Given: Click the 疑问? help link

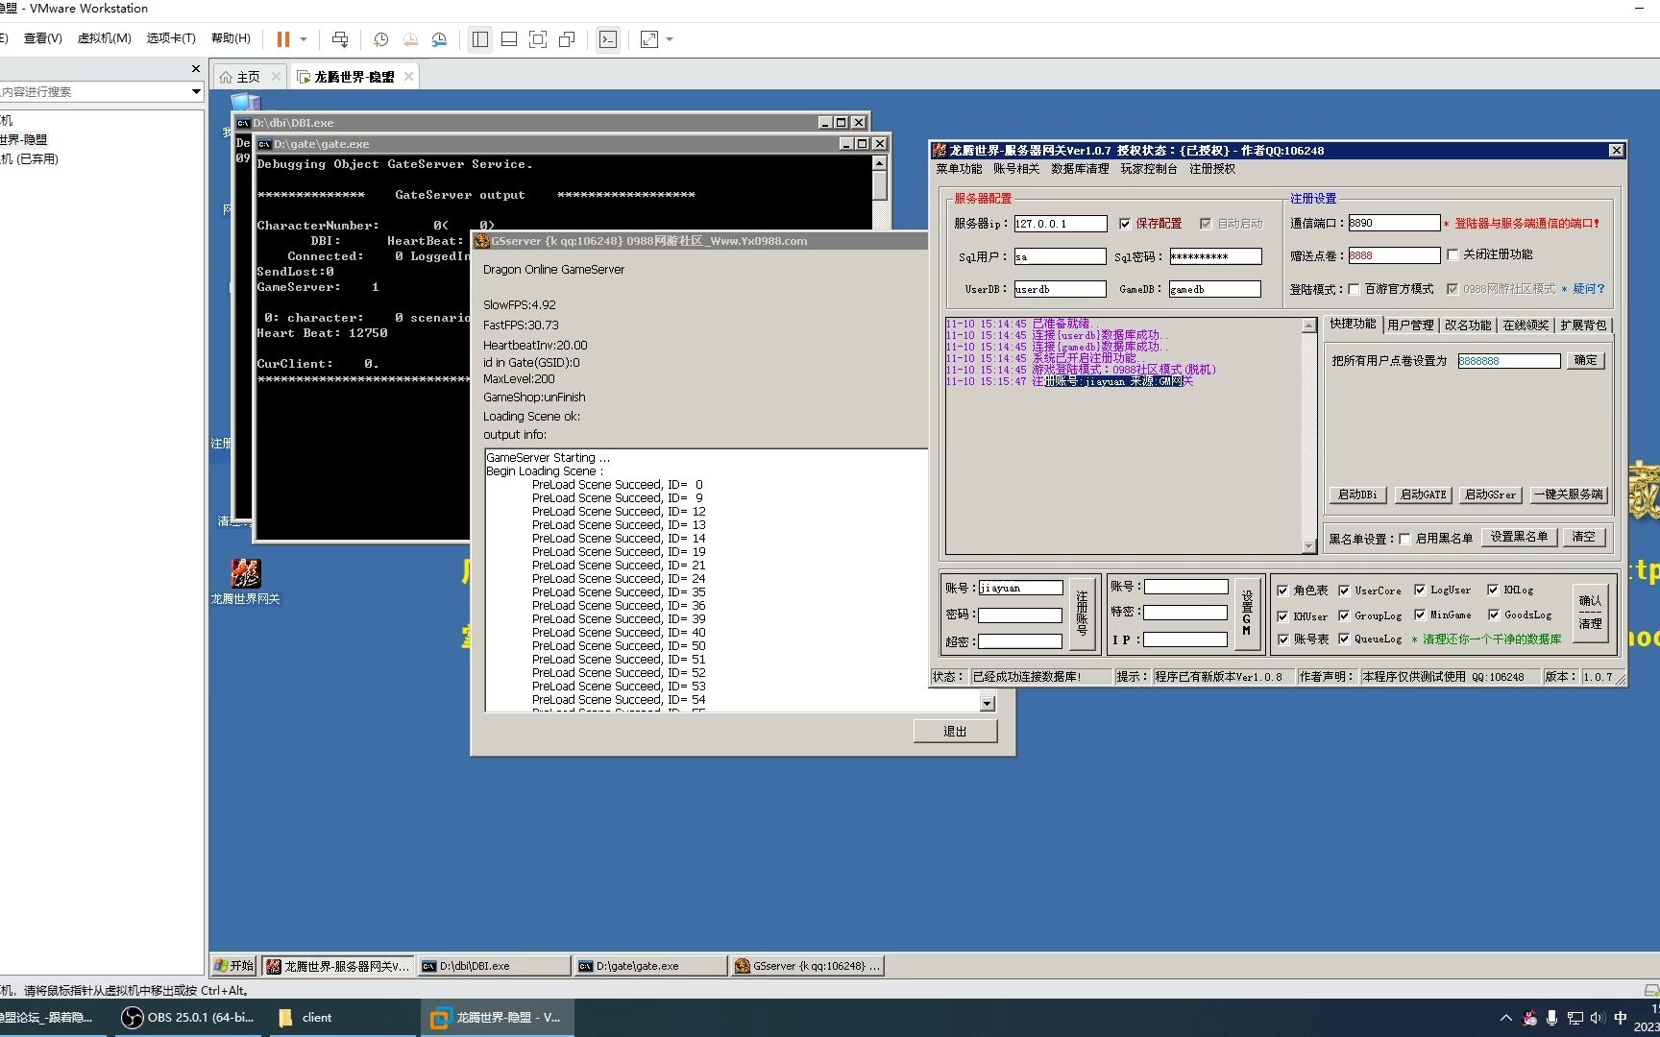Looking at the screenshot, I should (1589, 289).
